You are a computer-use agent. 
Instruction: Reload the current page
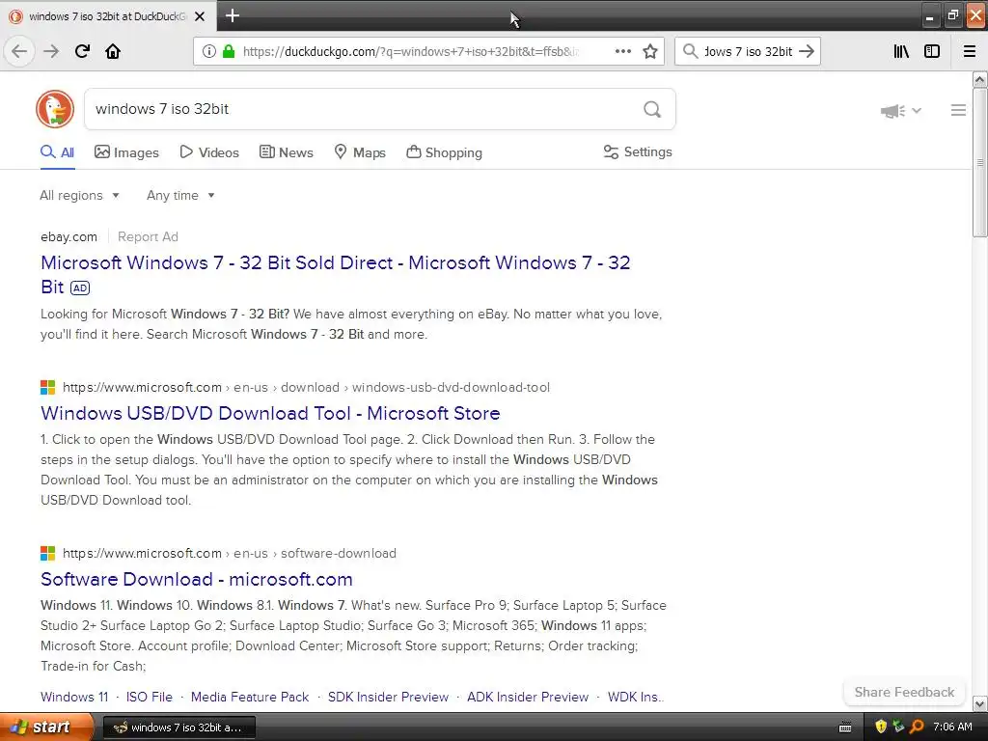(x=82, y=51)
